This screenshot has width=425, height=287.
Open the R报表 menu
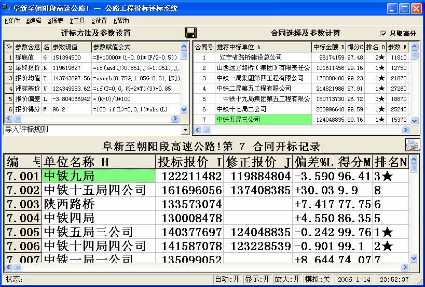(x=56, y=21)
